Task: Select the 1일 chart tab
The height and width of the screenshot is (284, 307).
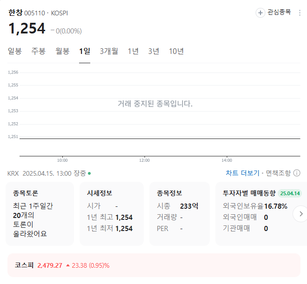Action: (85, 51)
